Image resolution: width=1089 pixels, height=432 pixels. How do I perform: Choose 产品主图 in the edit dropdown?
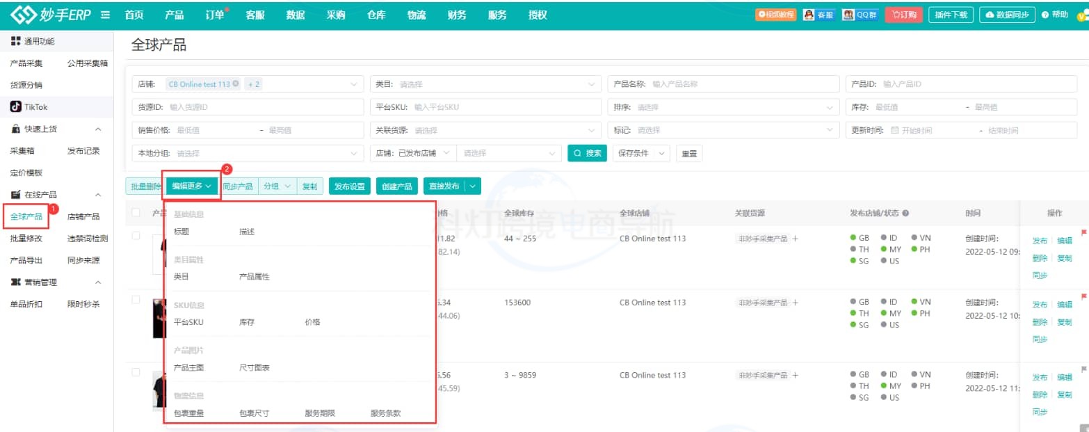tap(188, 367)
